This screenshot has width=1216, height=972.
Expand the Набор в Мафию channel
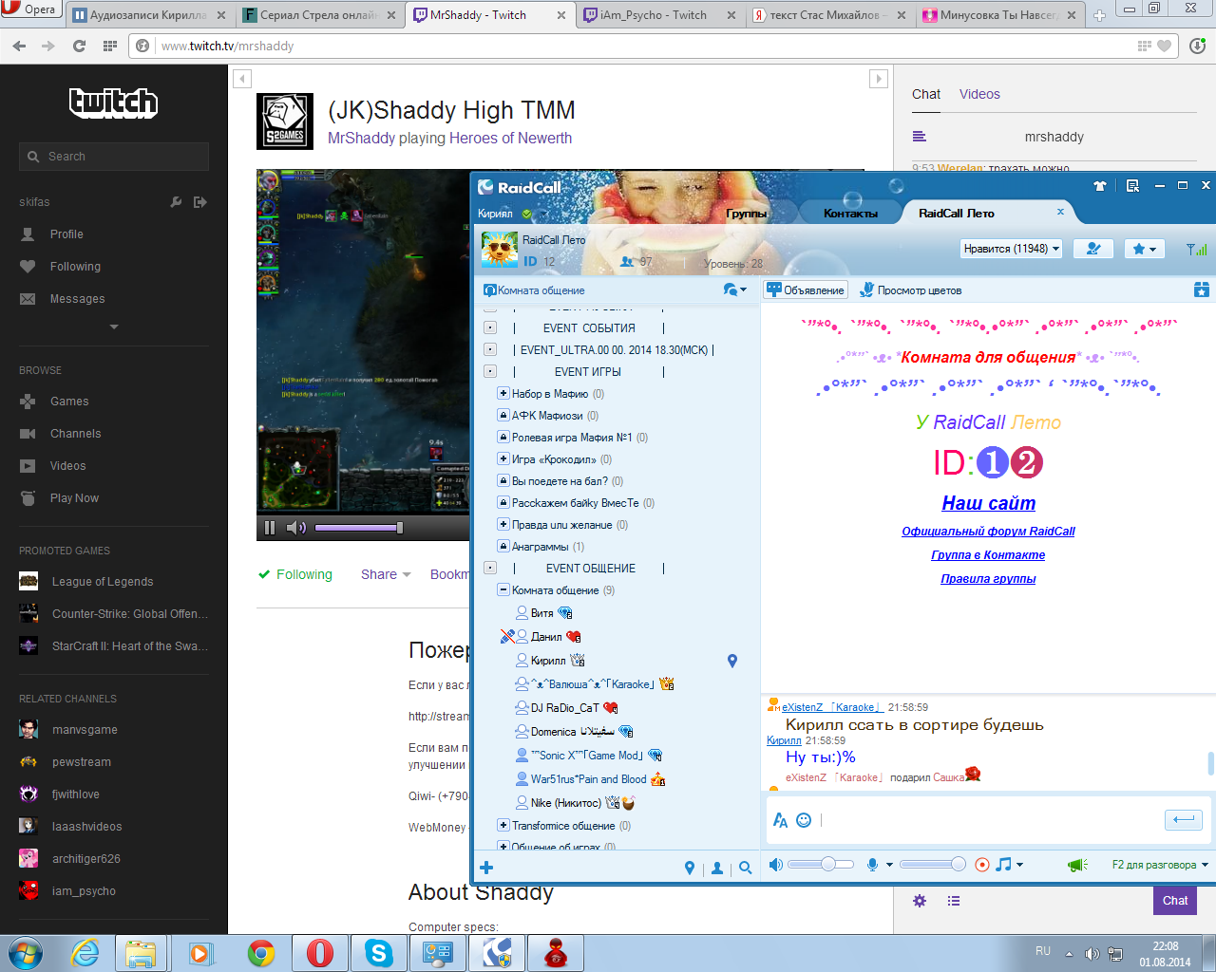coord(503,393)
